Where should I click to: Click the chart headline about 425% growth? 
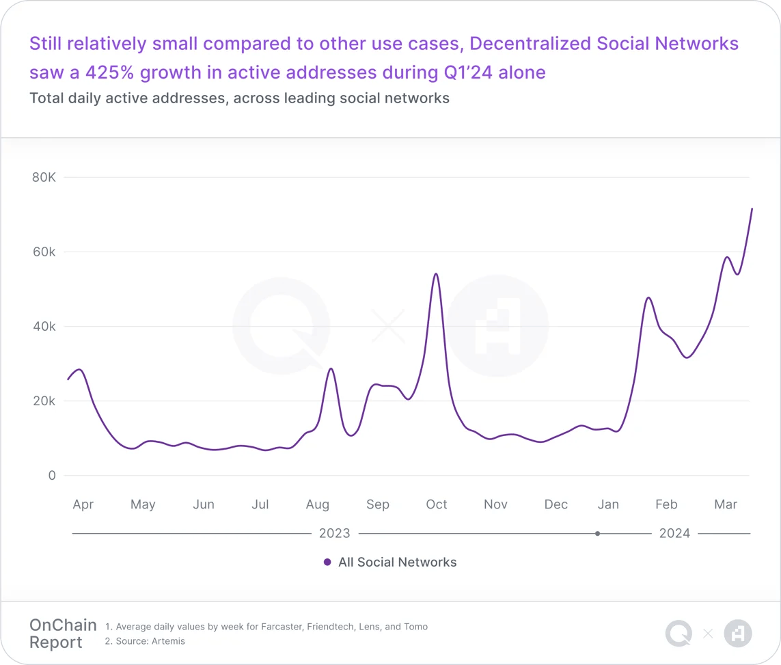pyautogui.click(x=383, y=58)
